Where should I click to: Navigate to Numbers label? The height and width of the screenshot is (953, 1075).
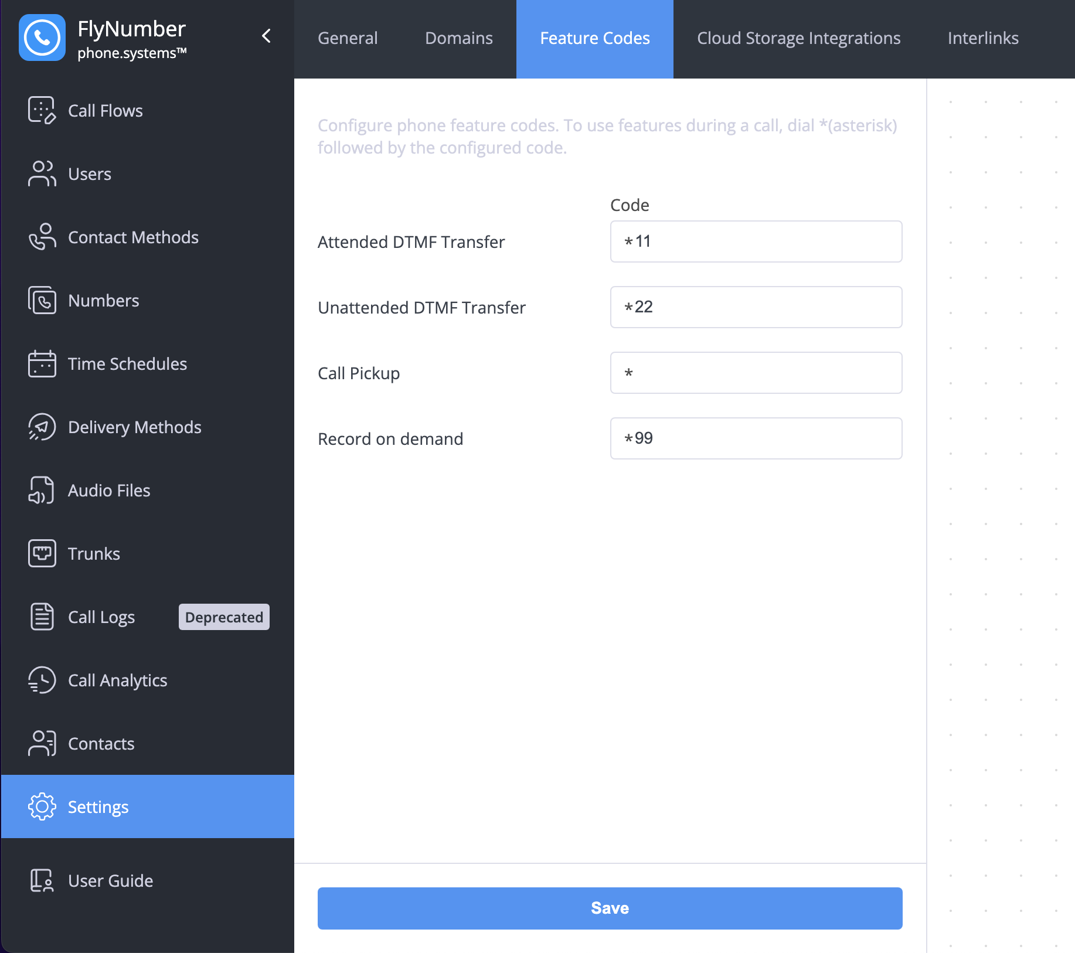click(x=104, y=301)
